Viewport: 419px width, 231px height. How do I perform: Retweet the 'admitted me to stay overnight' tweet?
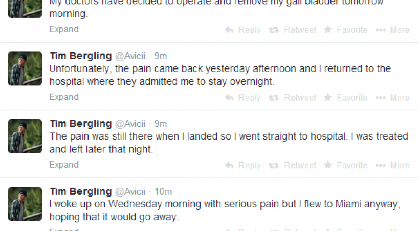[293, 98]
